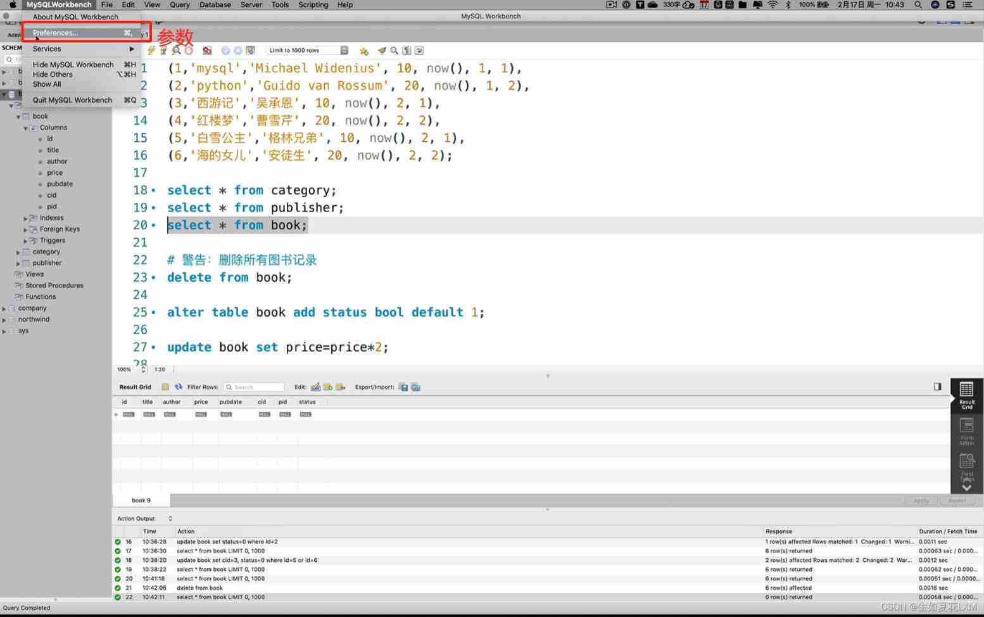The image size is (984, 617).
Task: Click Execute statement under cursor icon
Action: (163, 51)
